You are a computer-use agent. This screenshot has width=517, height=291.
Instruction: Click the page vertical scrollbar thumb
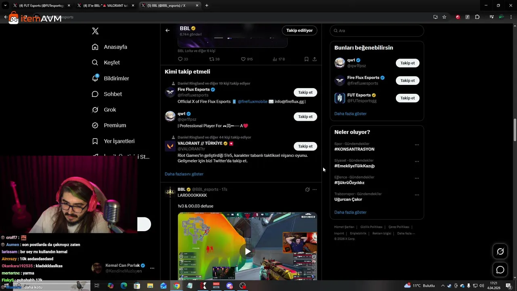pyautogui.click(x=515, y=130)
